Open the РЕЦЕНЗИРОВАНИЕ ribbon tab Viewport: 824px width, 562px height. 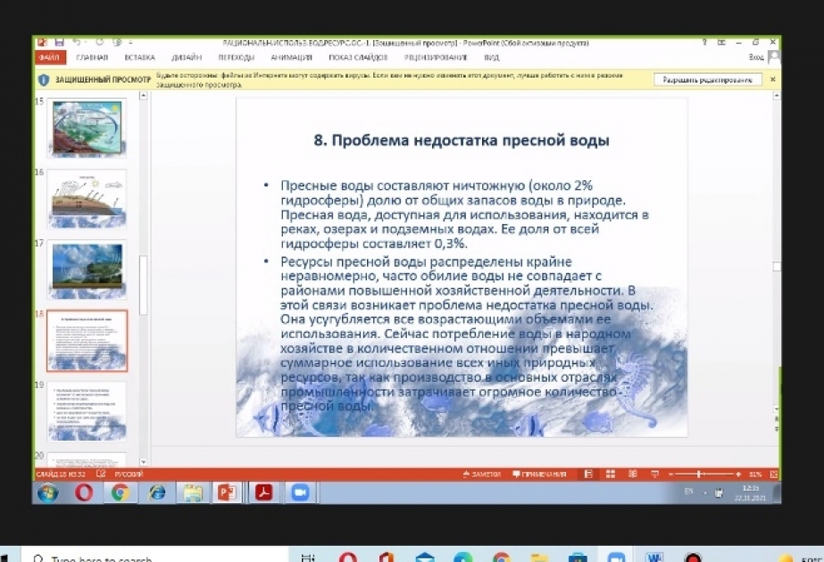(x=436, y=57)
